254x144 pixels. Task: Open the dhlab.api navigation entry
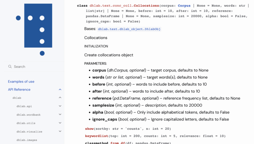(x=24, y=106)
